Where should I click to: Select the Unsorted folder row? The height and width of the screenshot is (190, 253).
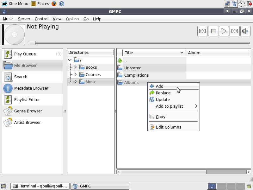click(184, 68)
